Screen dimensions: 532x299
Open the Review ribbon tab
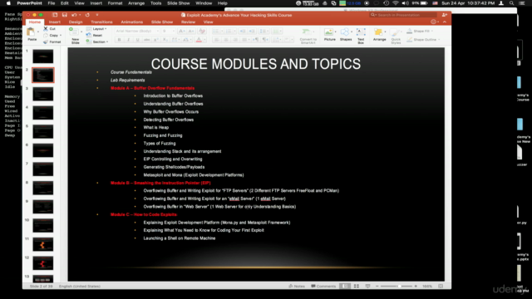(x=188, y=22)
